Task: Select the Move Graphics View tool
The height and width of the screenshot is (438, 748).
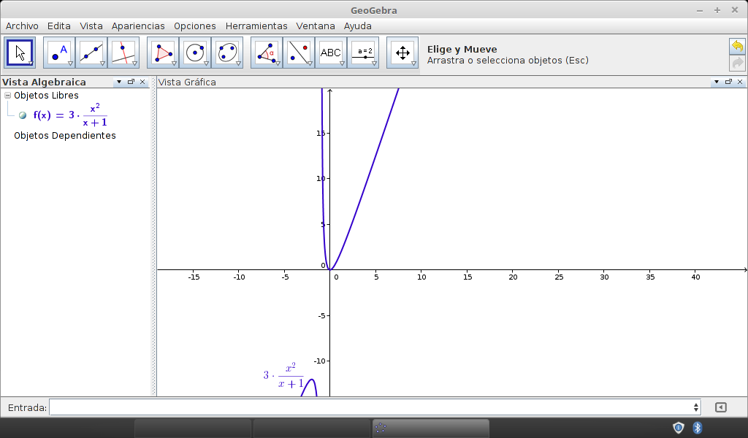Action: pyautogui.click(x=402, y=53)
